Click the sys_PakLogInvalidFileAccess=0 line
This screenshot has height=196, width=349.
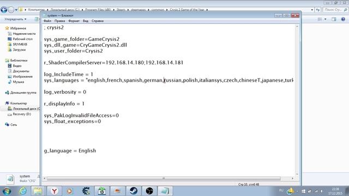(81, 115)
